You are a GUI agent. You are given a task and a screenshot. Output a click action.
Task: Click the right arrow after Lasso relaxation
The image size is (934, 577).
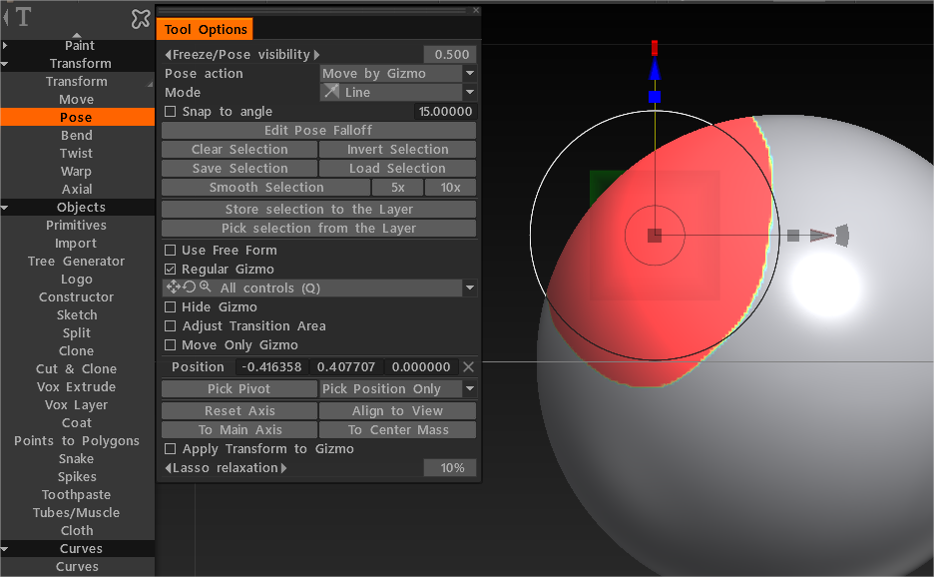pyautogui.click(x=282, y=468)
